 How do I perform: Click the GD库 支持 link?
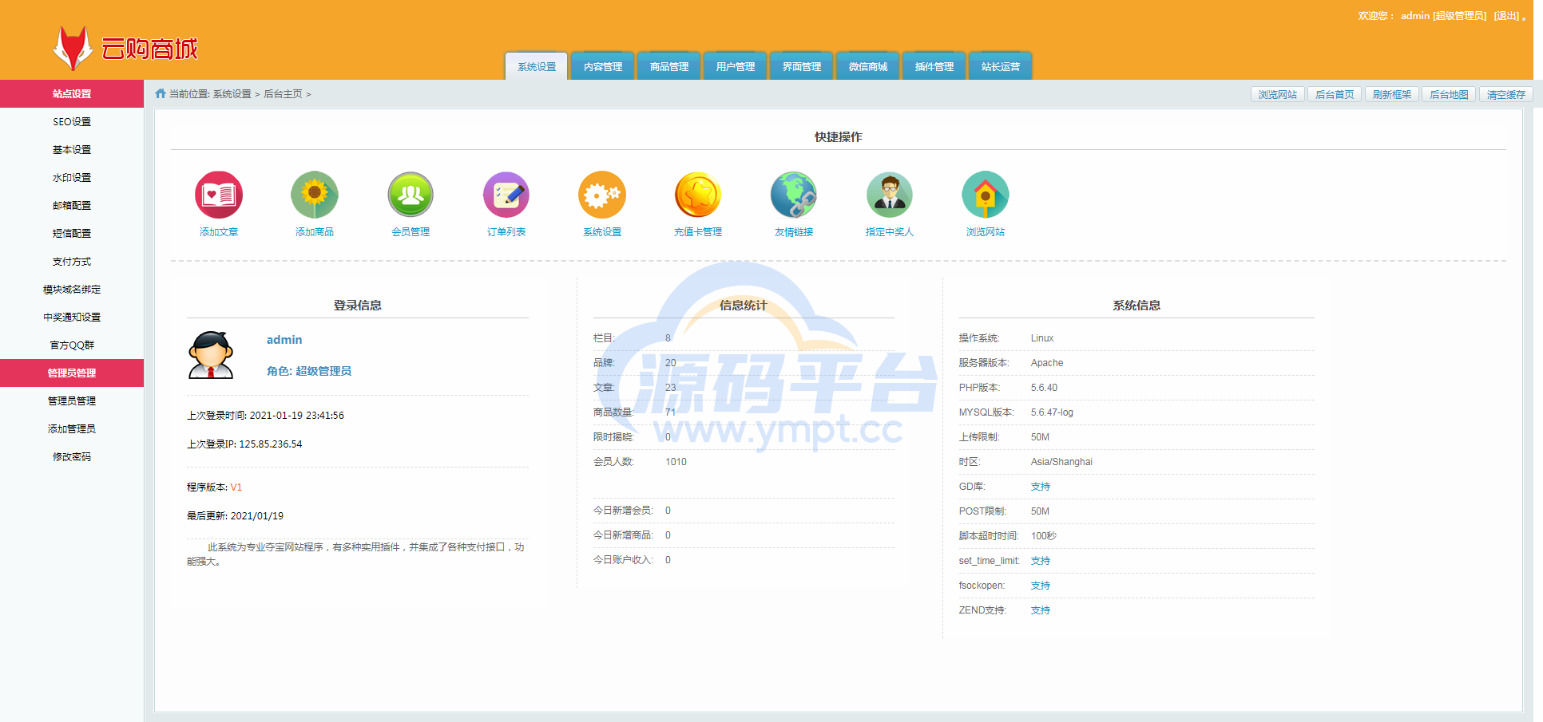point(1041,486)
